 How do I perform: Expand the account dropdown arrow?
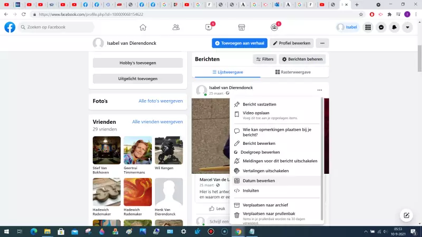pyautogui.click(x=407, y=27)
